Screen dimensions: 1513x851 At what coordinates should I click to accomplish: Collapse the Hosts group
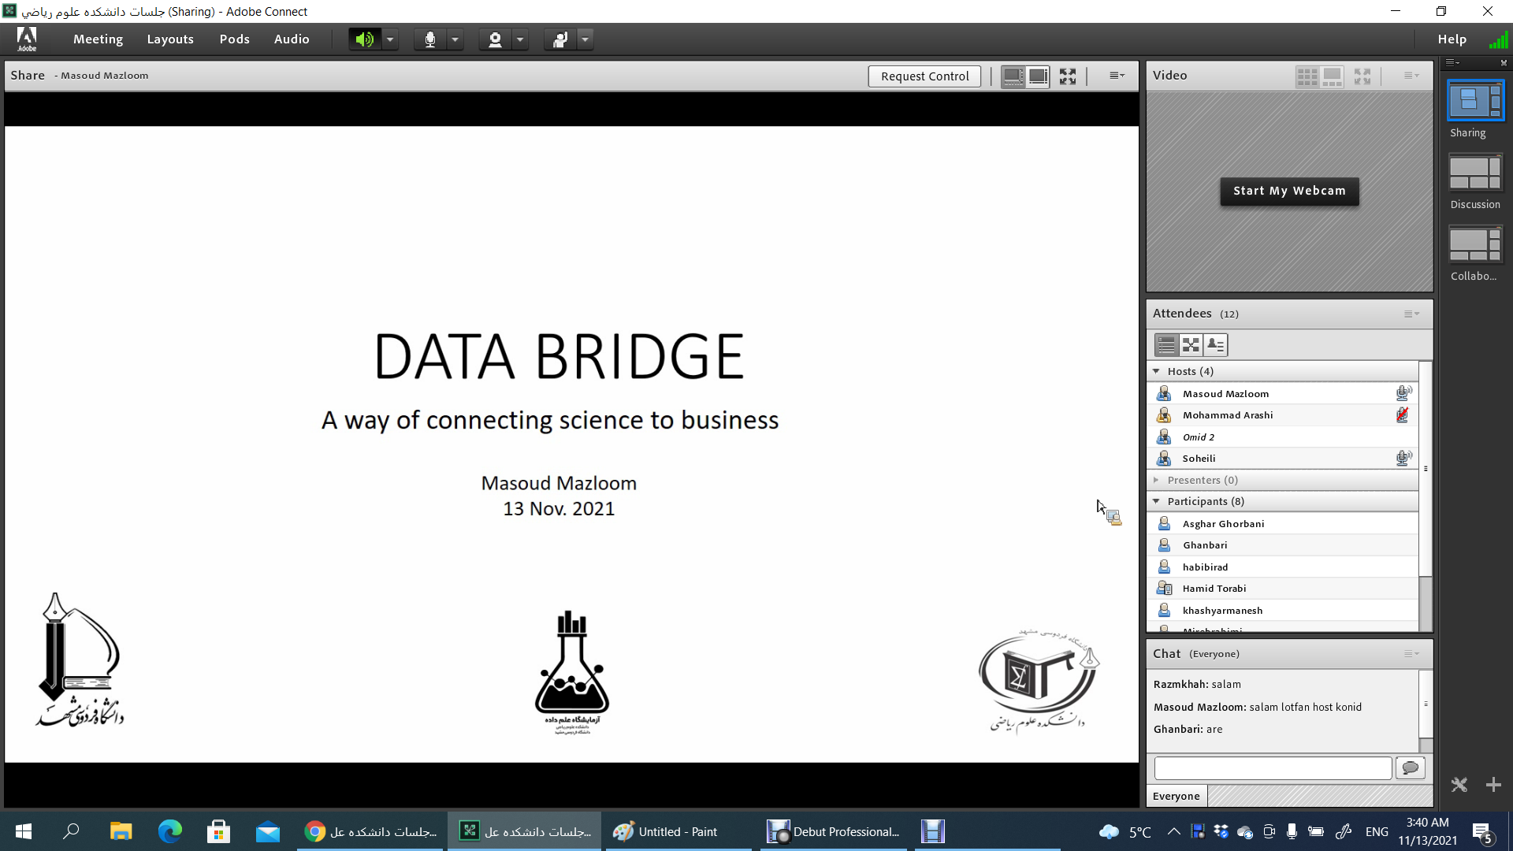pyautogui.click(x=1156, y=371)
